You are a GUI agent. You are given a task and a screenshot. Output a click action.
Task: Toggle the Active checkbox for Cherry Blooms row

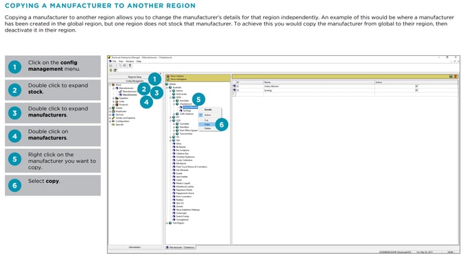point(416,86)
